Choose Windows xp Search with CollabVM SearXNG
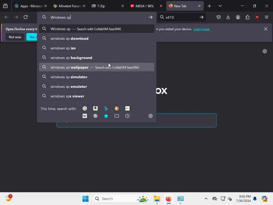The image size is (273, 205). [97, 29]
